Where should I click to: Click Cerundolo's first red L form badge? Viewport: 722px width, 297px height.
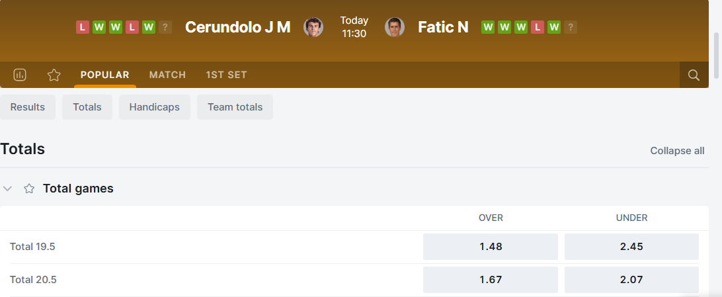coord(83,27)
